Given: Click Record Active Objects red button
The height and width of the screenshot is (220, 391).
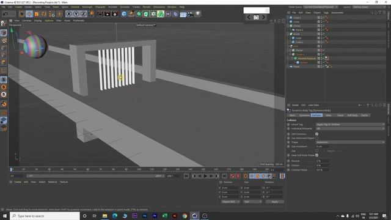Looking at the screenshot, I should point(232,176).
